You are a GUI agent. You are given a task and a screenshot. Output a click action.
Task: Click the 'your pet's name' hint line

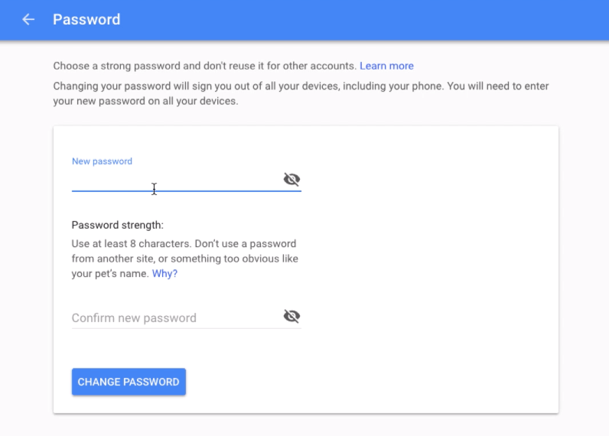coord(110,273)
